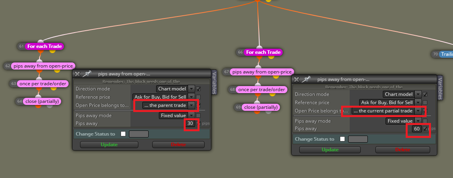Screen dimensions: 453x178
Task: Click orange output dot of block 69
Action: [257, 112]
